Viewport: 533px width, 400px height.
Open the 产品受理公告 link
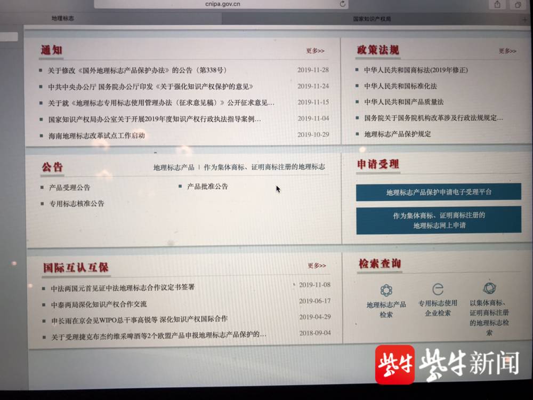[x=70, y=187]
